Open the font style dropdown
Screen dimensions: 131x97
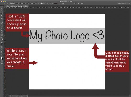pos(23,4)
